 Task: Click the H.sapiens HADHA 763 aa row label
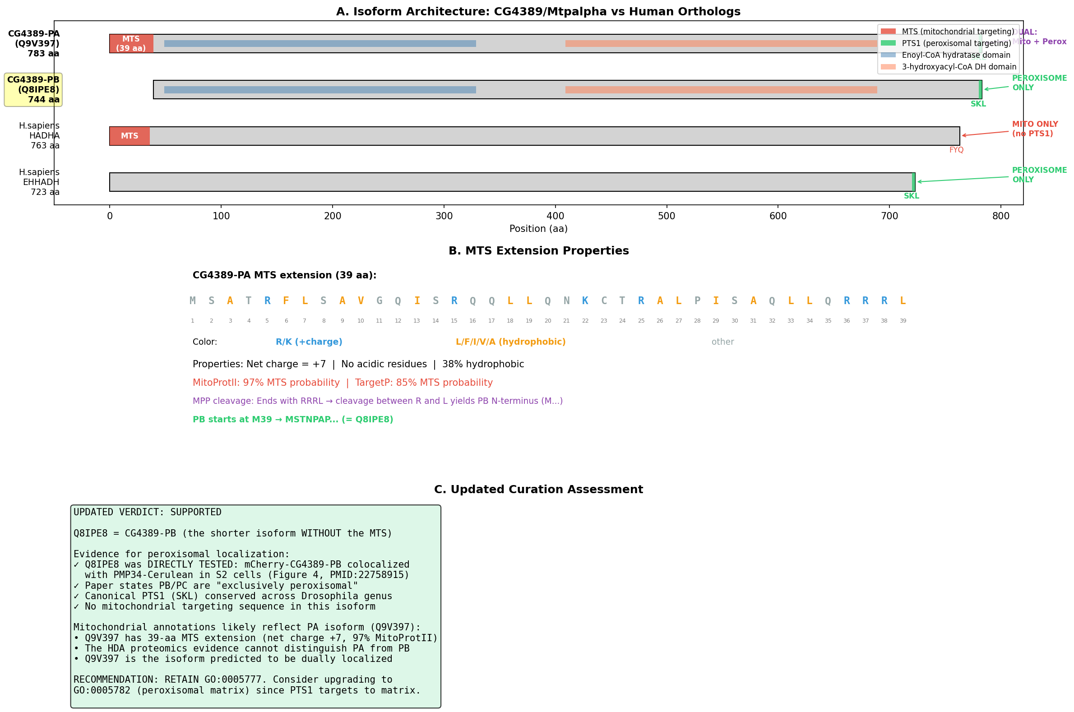[39, 136]
